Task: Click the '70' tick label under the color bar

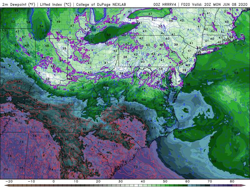Action: pos(210,181)
